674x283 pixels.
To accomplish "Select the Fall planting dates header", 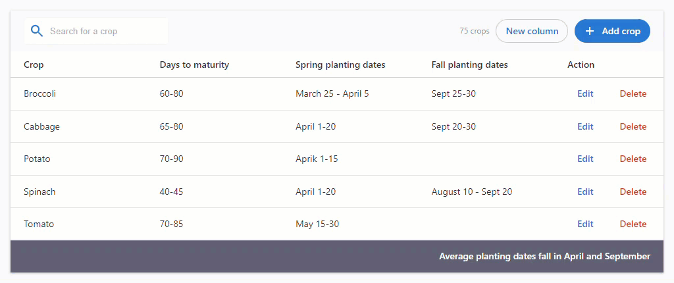I will [x=469, y=65].
